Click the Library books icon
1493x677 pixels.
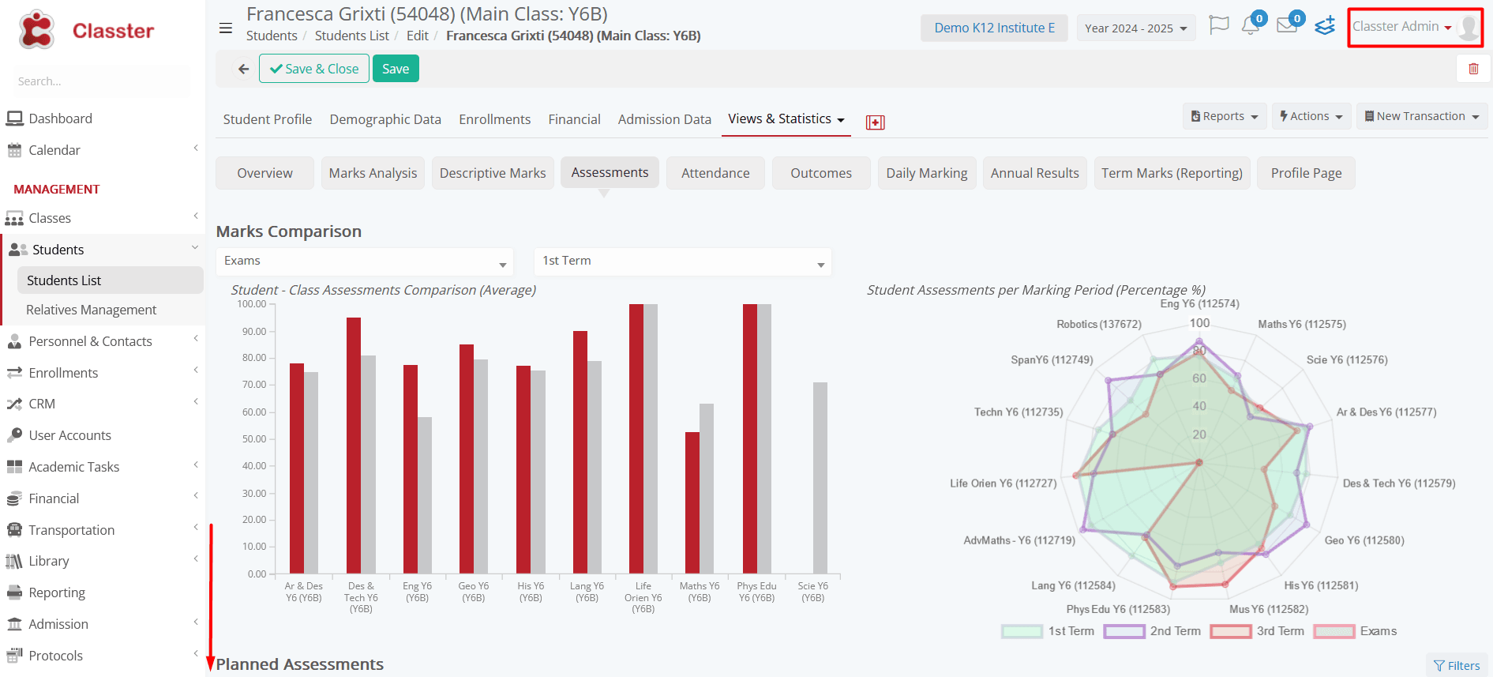coord(14,561)
